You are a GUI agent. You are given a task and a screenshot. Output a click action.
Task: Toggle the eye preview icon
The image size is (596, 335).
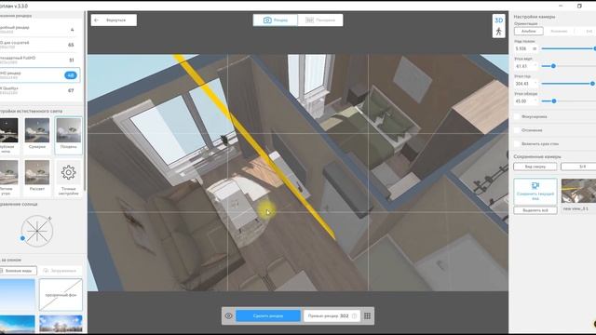[x=228, y=316]
